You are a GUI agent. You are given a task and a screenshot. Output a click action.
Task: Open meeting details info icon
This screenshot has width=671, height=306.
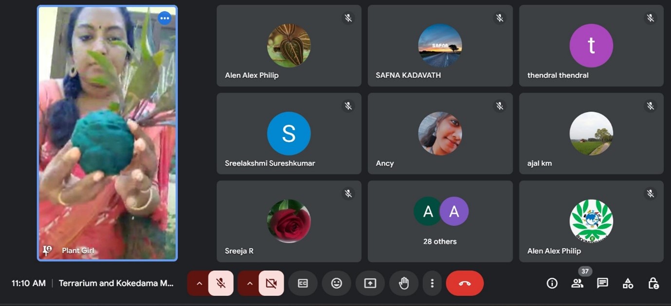(552, 283)
